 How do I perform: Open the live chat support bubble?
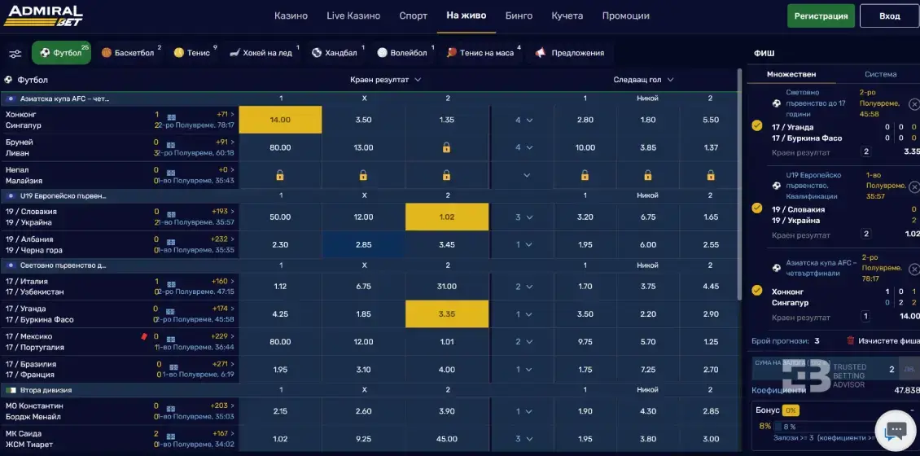click(896, 431)
